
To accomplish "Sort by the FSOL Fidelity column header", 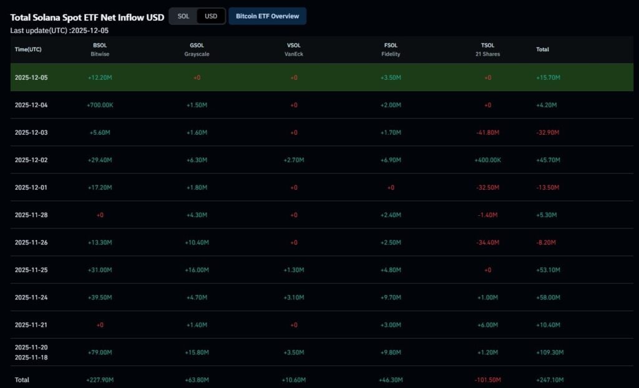I will [x=390, y=49].
